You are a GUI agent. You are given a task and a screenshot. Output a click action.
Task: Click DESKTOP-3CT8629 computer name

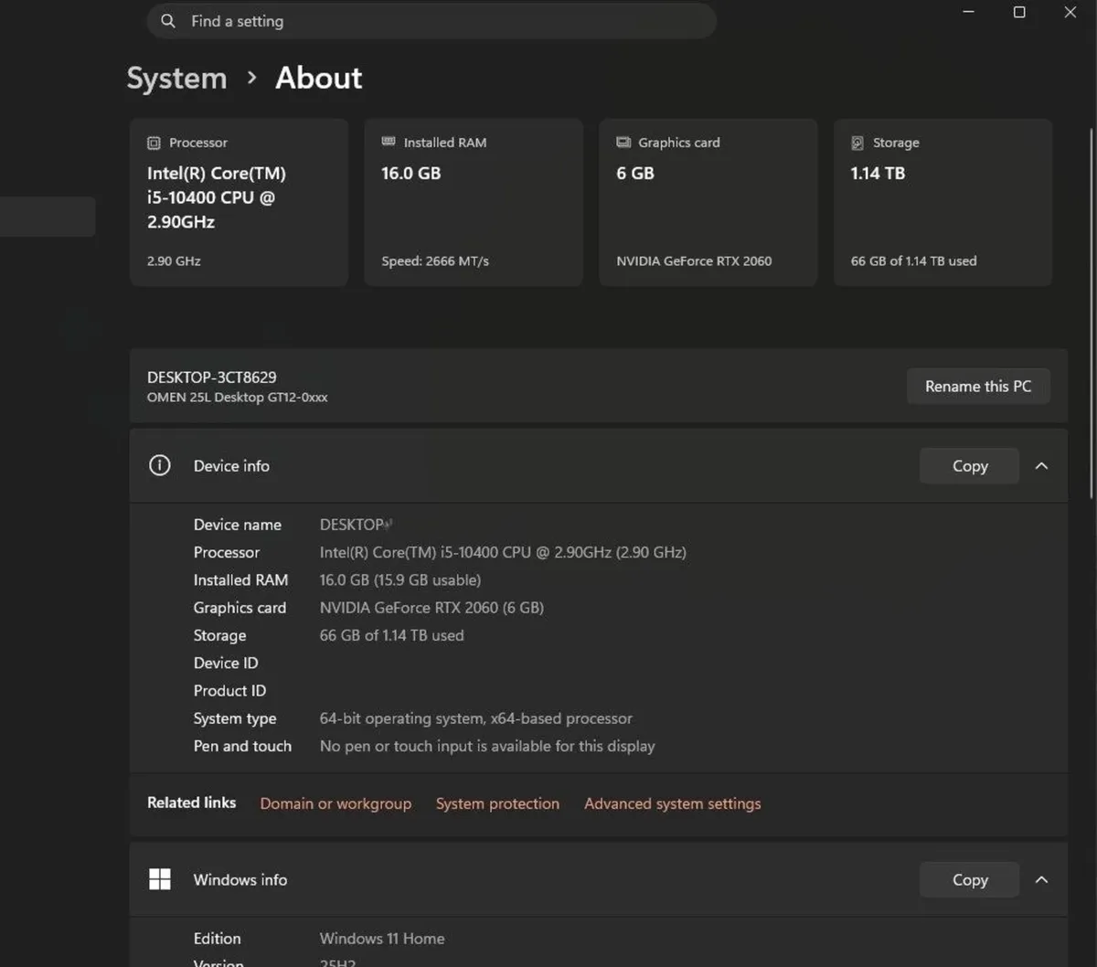[x=212, y=377]
